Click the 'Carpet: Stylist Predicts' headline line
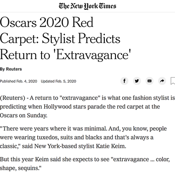The image size is (175, 175). tap(60, 39)
